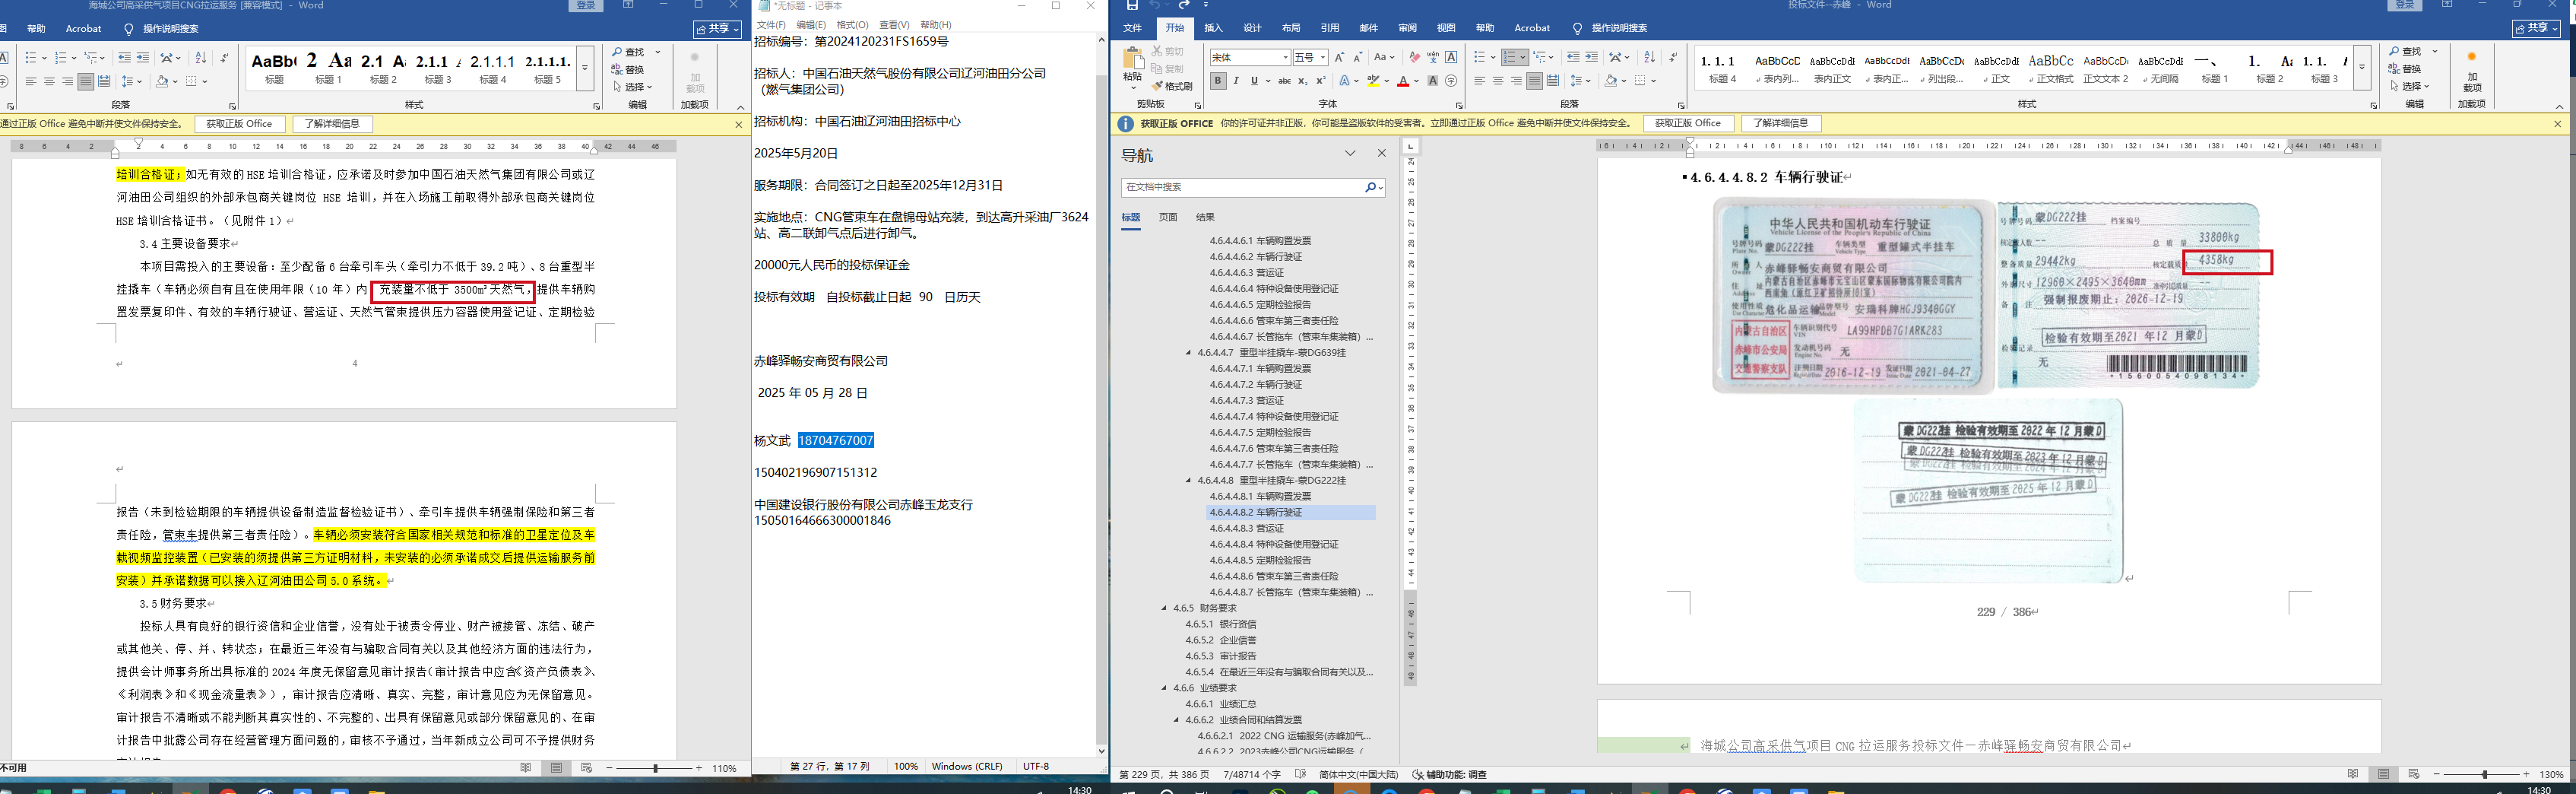Click Redo in right Word title bar
Image resolution: width=2576 pixels, height=794 pixels.
tap(1185, 5)
